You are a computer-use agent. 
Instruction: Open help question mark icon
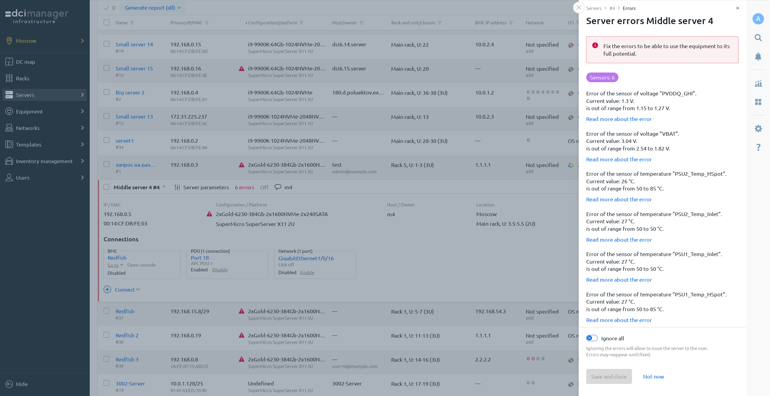[x=758, y=147]
